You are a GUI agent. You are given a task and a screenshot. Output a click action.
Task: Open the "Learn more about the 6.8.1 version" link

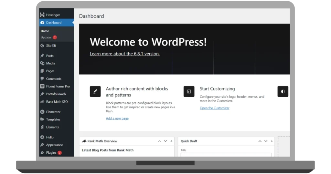[x=124, y=54]
